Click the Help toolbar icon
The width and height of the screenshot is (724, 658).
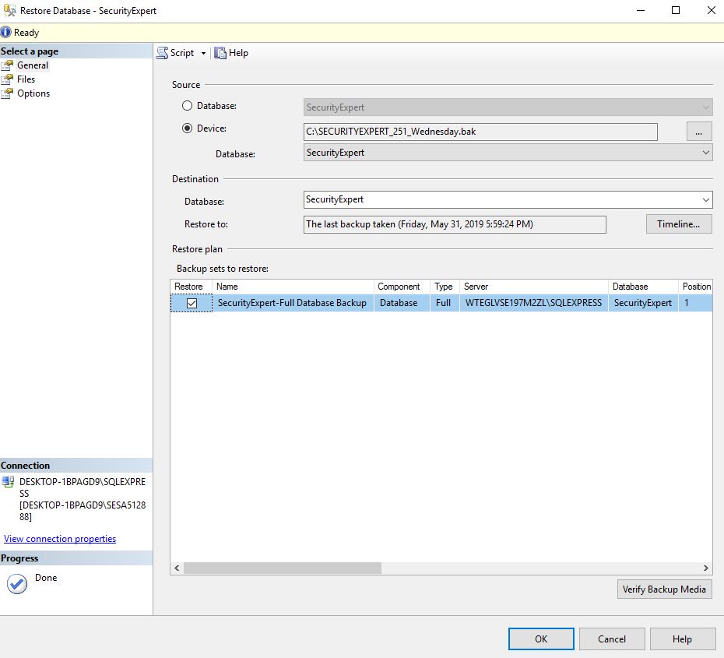(x=220, y=53)
